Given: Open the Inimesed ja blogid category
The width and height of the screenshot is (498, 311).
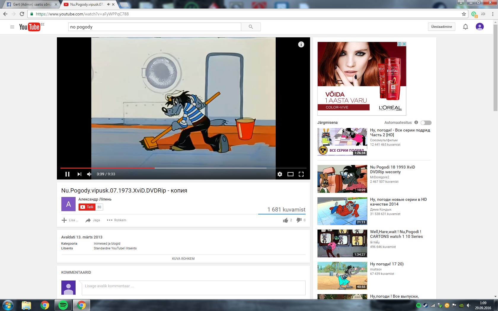Looking at the screenshot, I should [x=107, y=243].
